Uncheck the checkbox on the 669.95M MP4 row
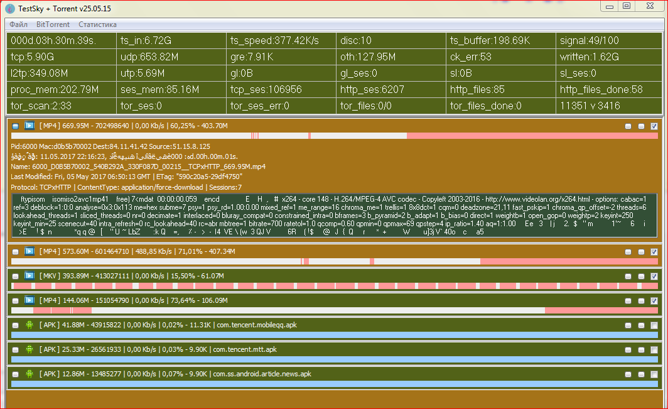The height and width of the screenshot is (409, 668). pyautogui.click(x=654, y=126)
